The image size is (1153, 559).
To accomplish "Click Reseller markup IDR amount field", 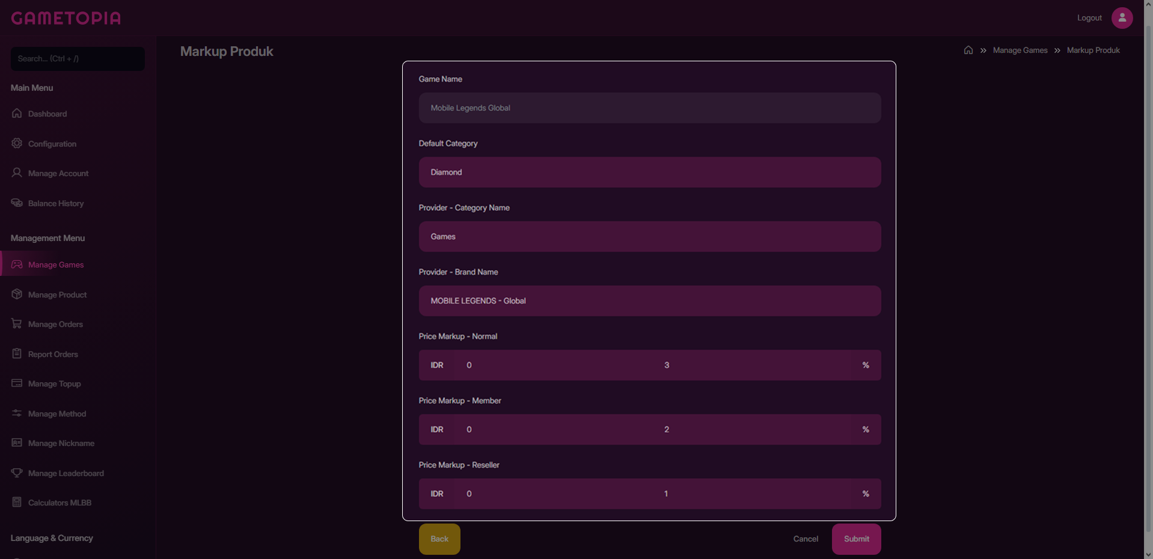I will click(553, 494).
